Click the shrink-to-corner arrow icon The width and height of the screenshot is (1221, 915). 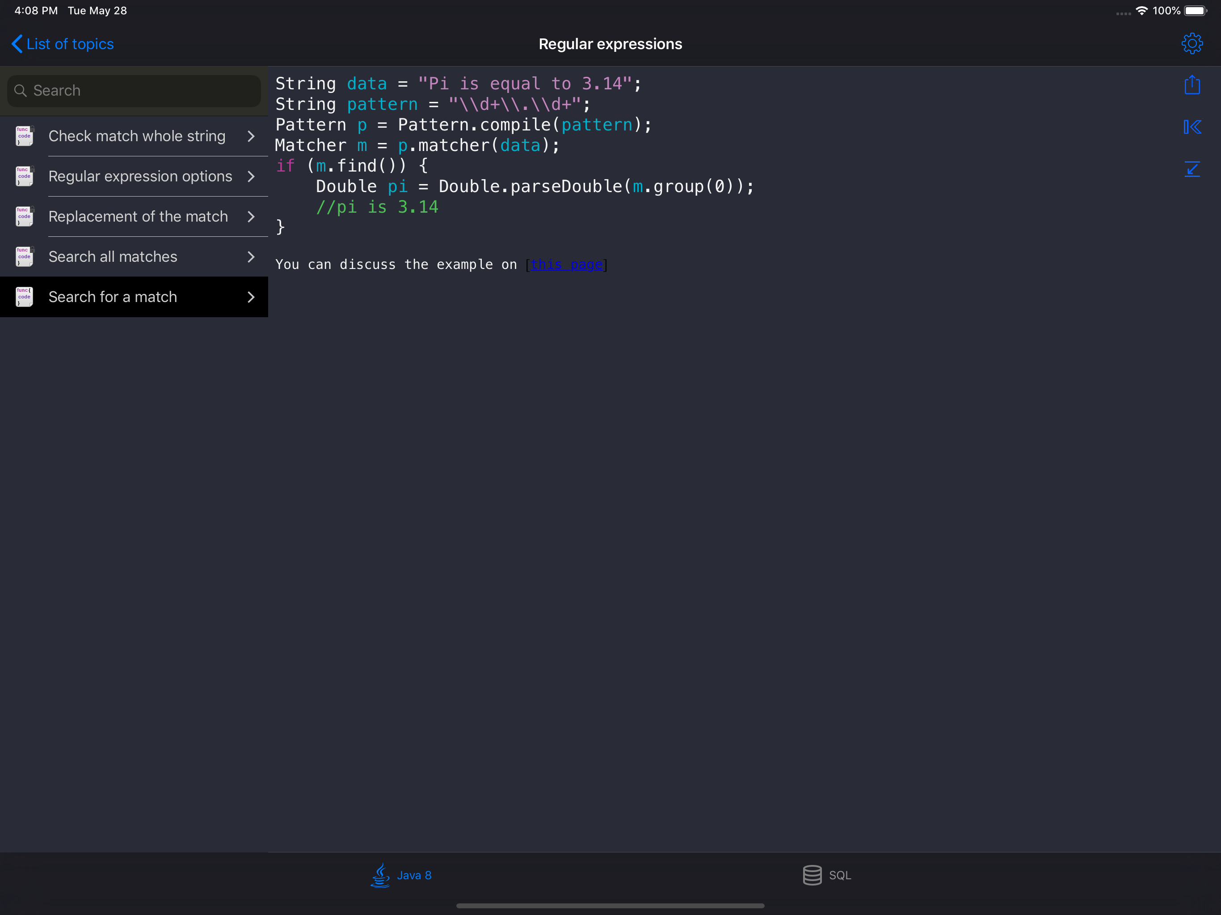[1192, 169]
